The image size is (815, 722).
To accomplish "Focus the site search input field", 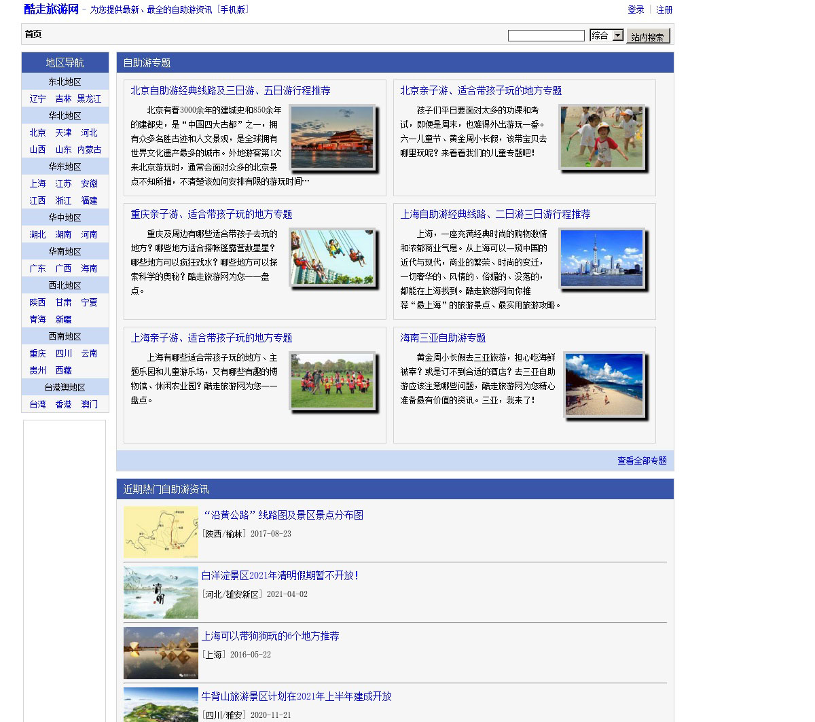I will [x=546, y=35].
